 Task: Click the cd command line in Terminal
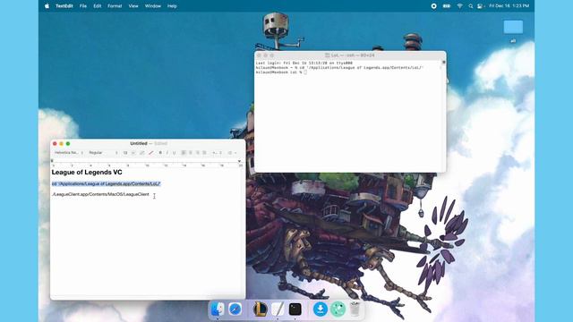pos(339,68)
